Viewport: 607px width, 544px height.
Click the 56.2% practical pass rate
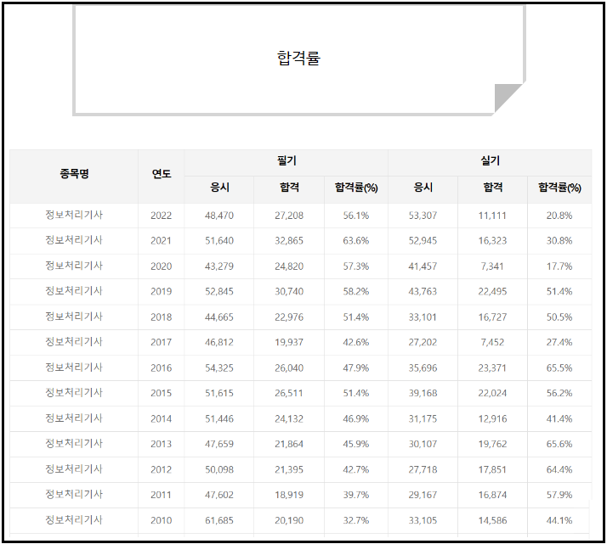click(559, 393)
